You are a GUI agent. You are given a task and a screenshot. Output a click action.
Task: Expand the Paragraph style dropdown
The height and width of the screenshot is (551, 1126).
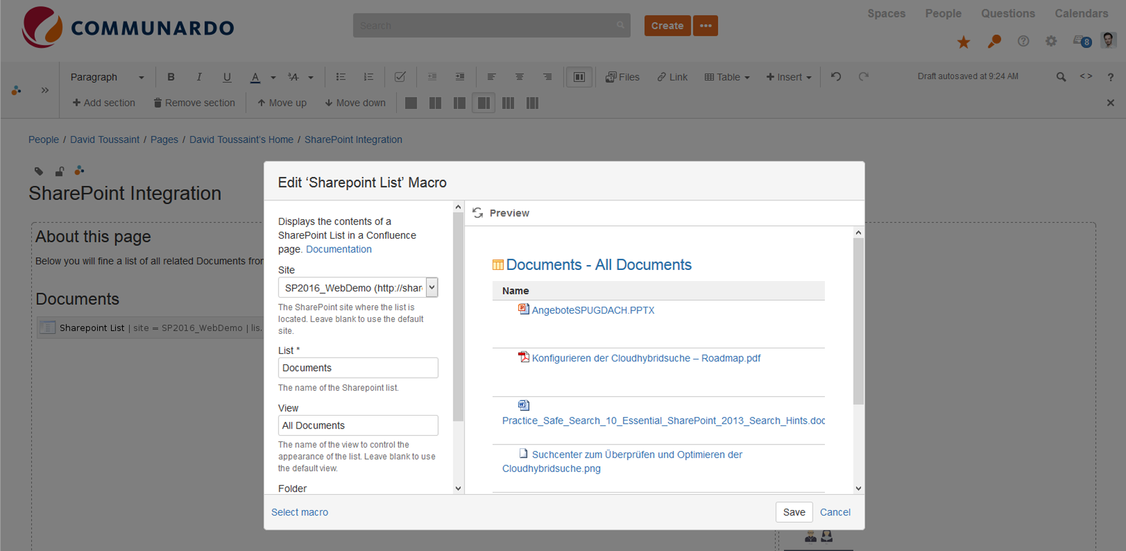(107, 77)
